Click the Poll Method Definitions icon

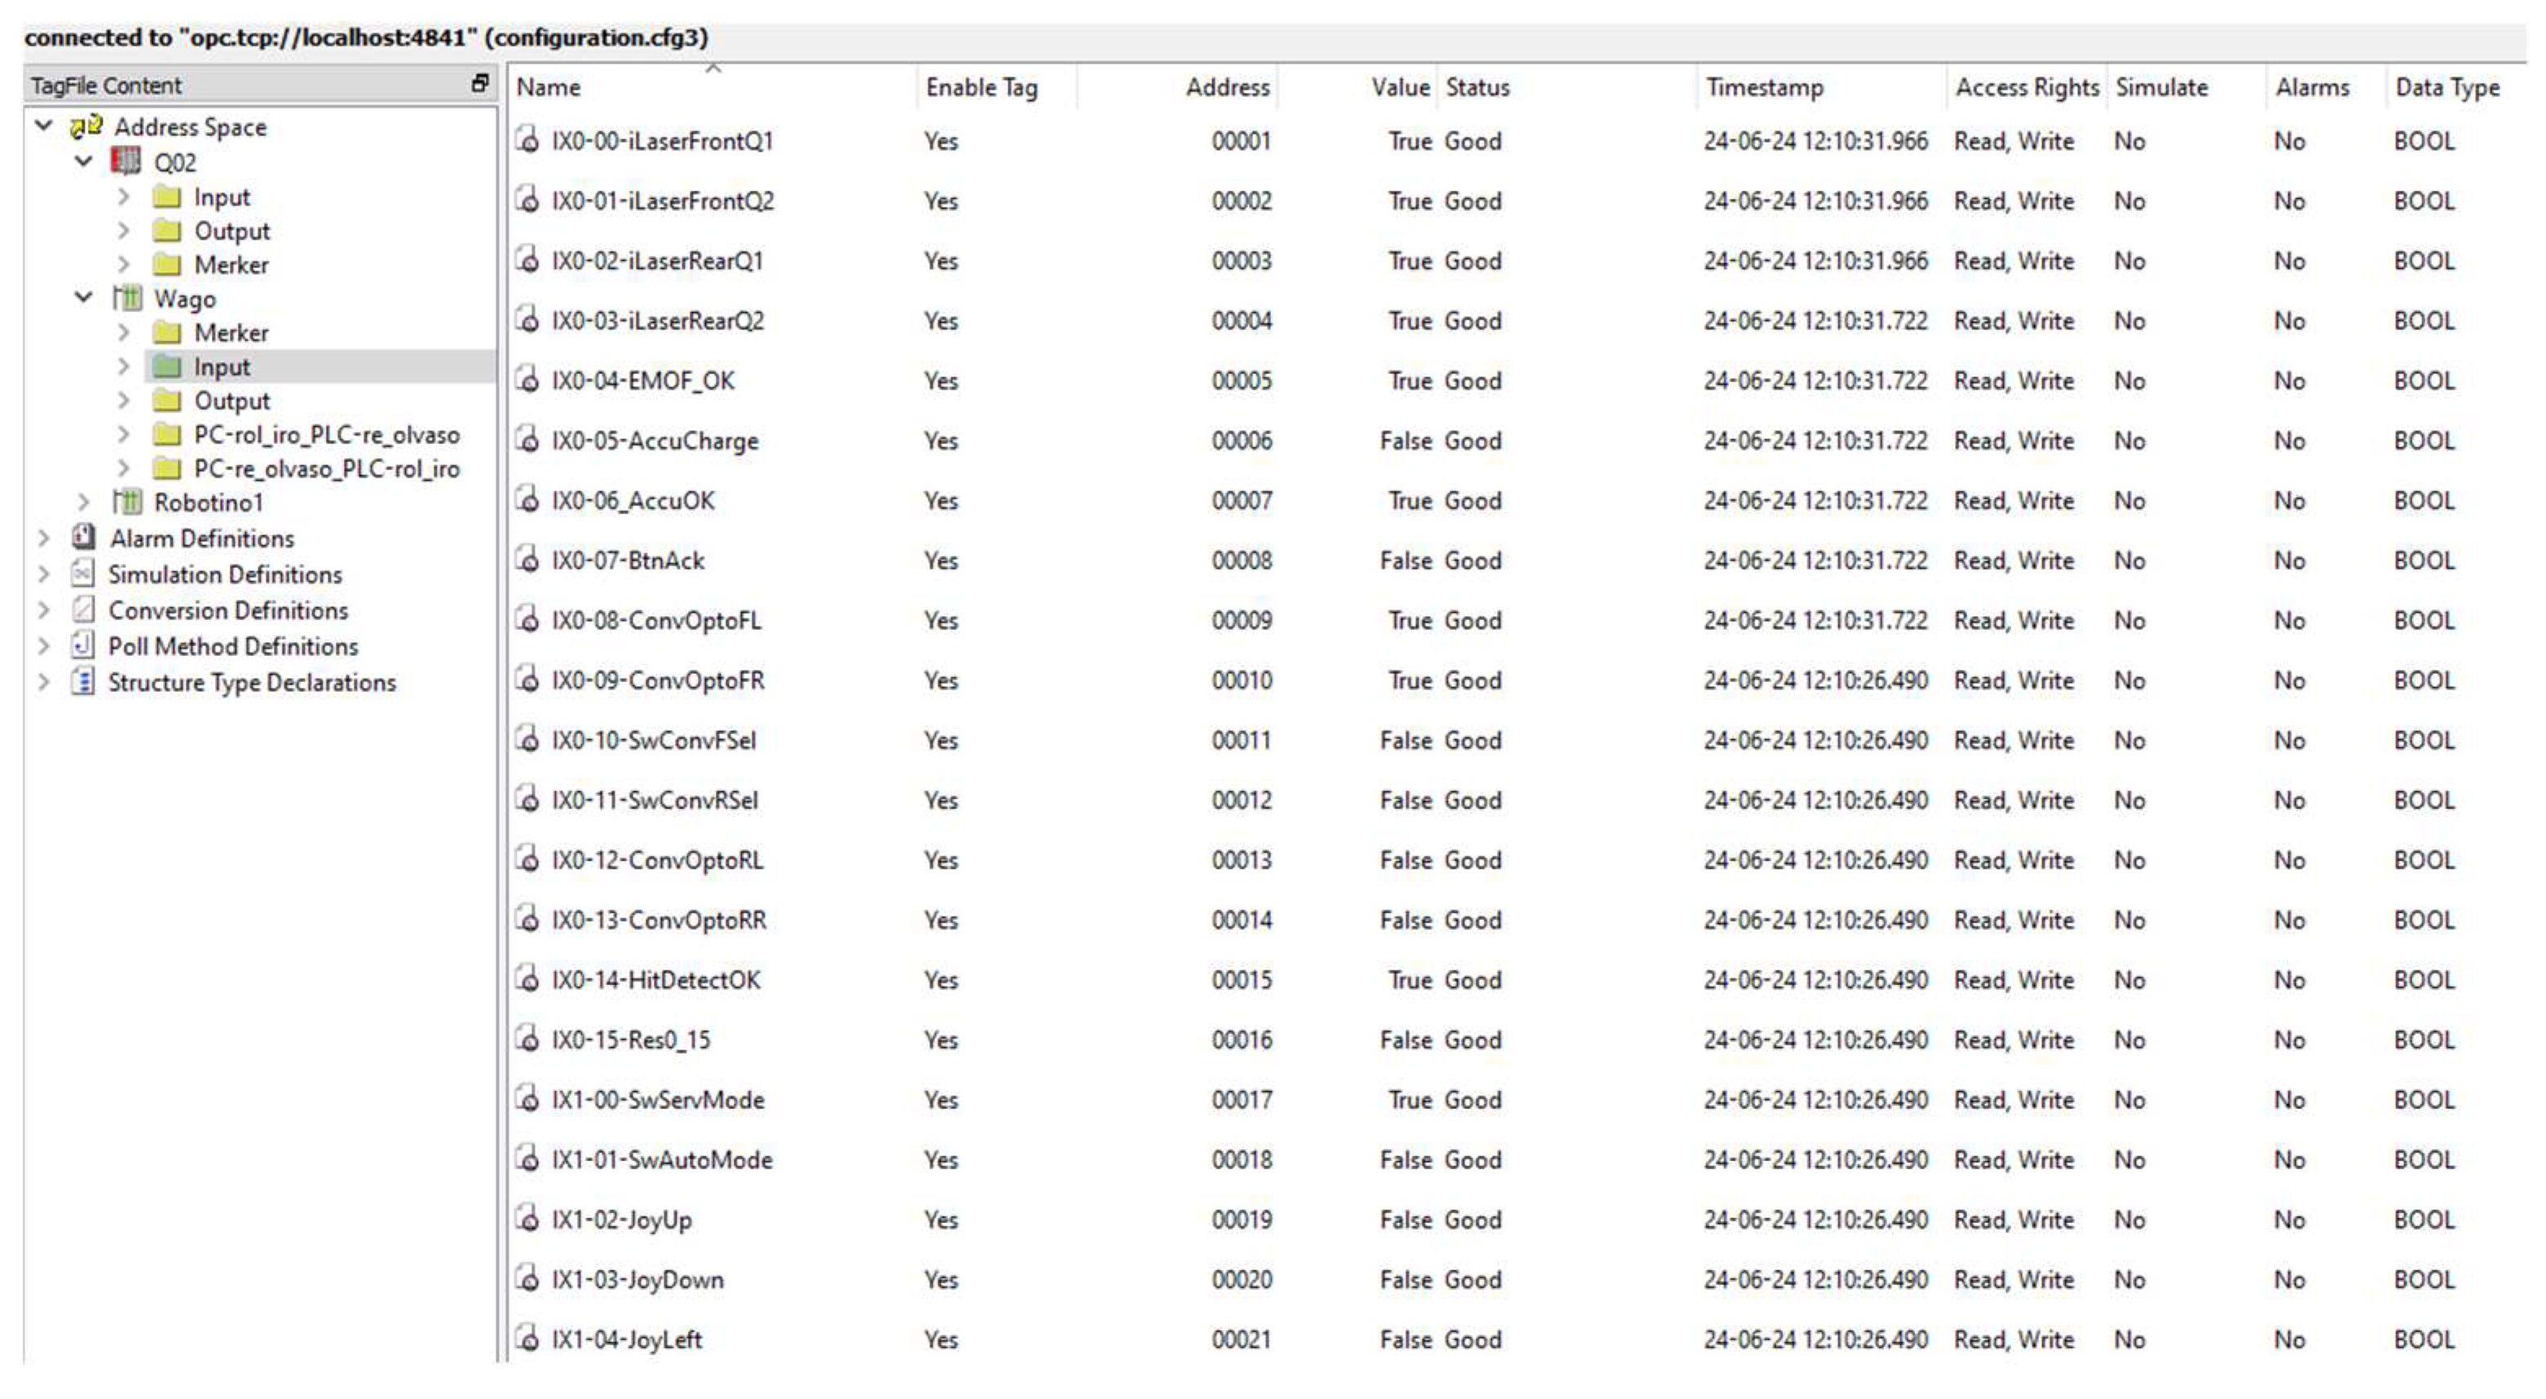point(84,645)
